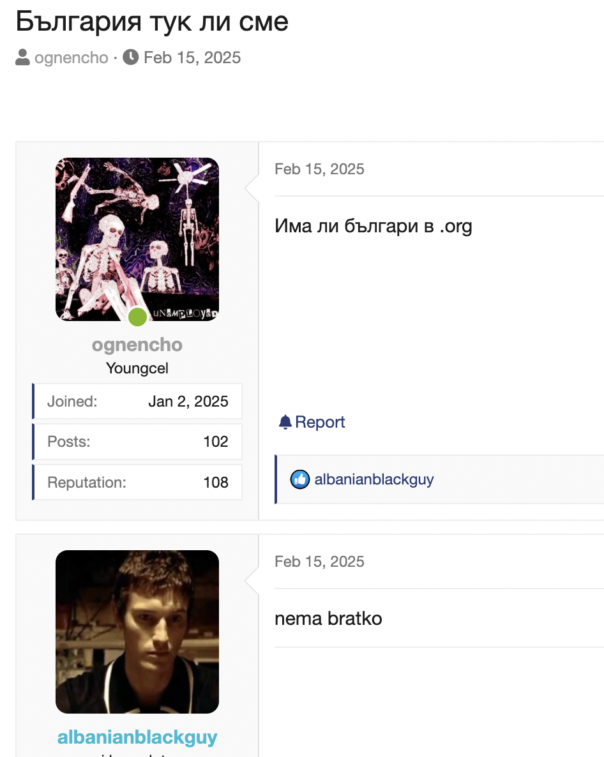Visit the albanianblackguy username under the second avatar

point(137,737)
